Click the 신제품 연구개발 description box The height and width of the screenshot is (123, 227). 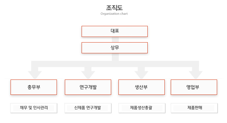(x=88, y=108)
